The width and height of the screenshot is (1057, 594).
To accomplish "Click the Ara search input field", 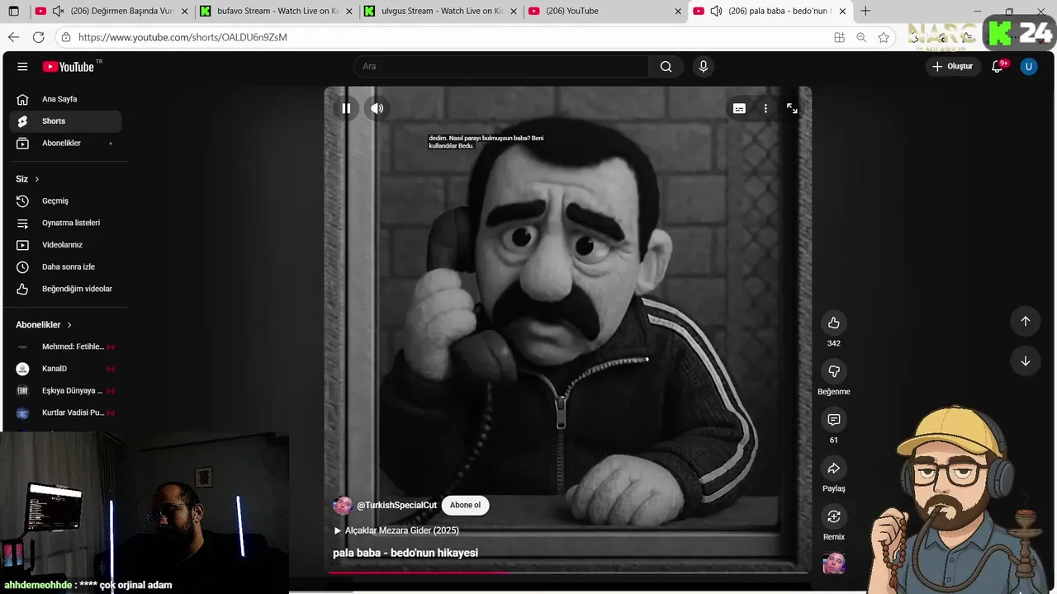I will 501,67.
